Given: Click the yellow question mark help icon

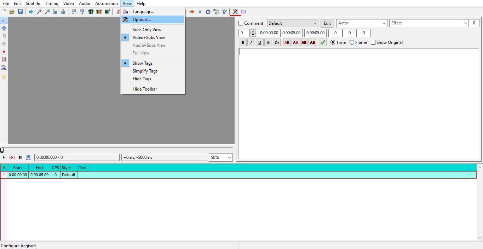Looking at the screenshot, I should [4, 77].
